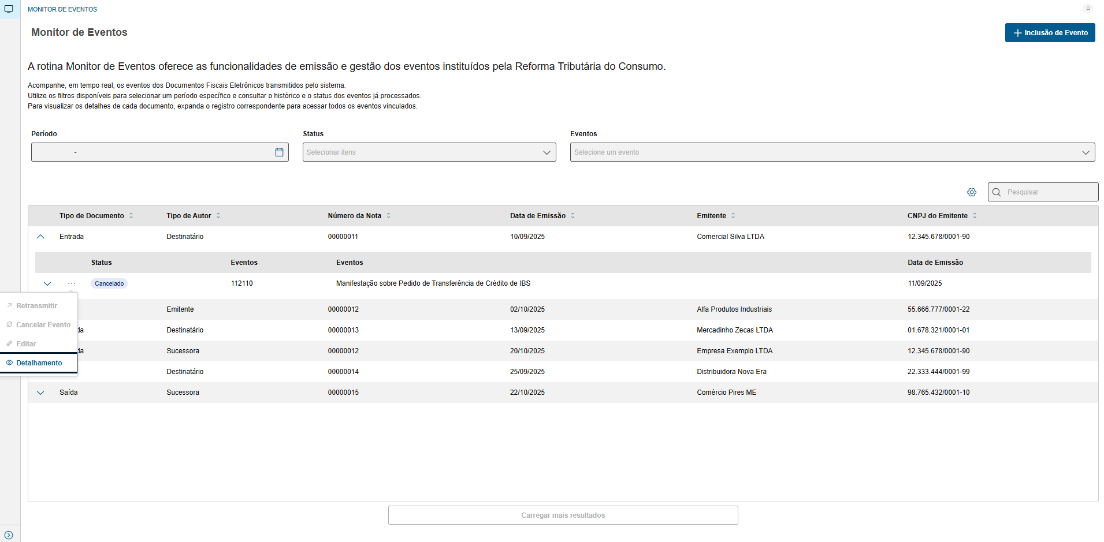Click emission date 10/09/2025
1104x542 pixels.
point(527,237)
